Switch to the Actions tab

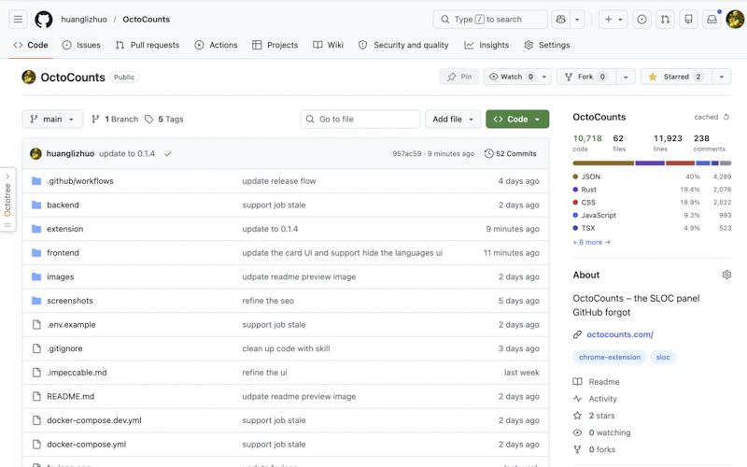pos(216,45)
